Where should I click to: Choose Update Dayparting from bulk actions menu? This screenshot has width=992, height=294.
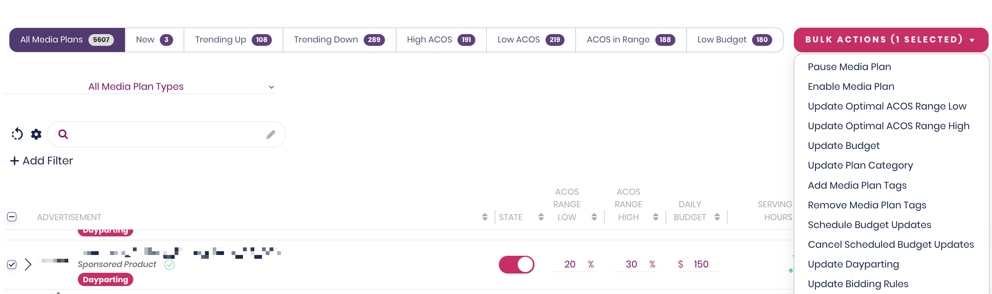(853, 264)
